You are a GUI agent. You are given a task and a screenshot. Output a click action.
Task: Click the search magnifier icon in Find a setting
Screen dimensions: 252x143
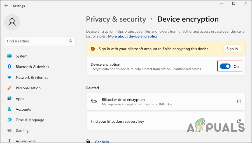71,41
